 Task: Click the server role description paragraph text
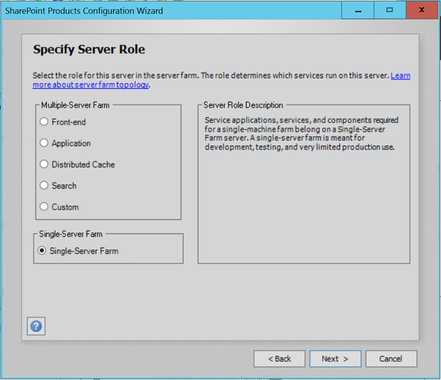coord(302,134)
